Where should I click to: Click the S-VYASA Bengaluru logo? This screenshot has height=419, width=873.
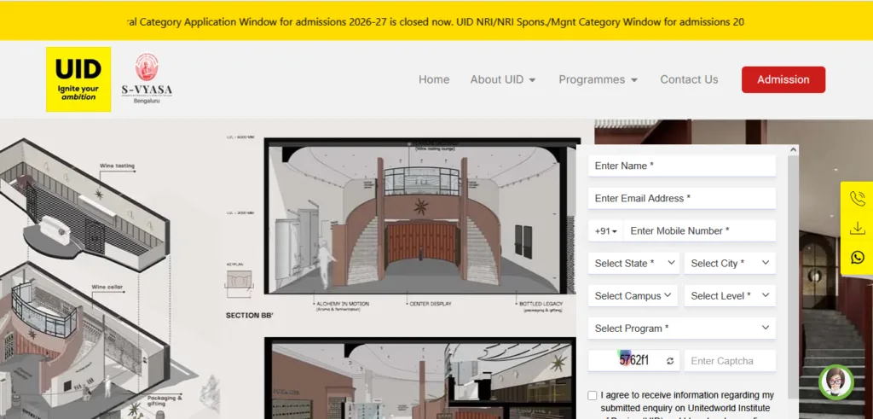tap(146, 79)
